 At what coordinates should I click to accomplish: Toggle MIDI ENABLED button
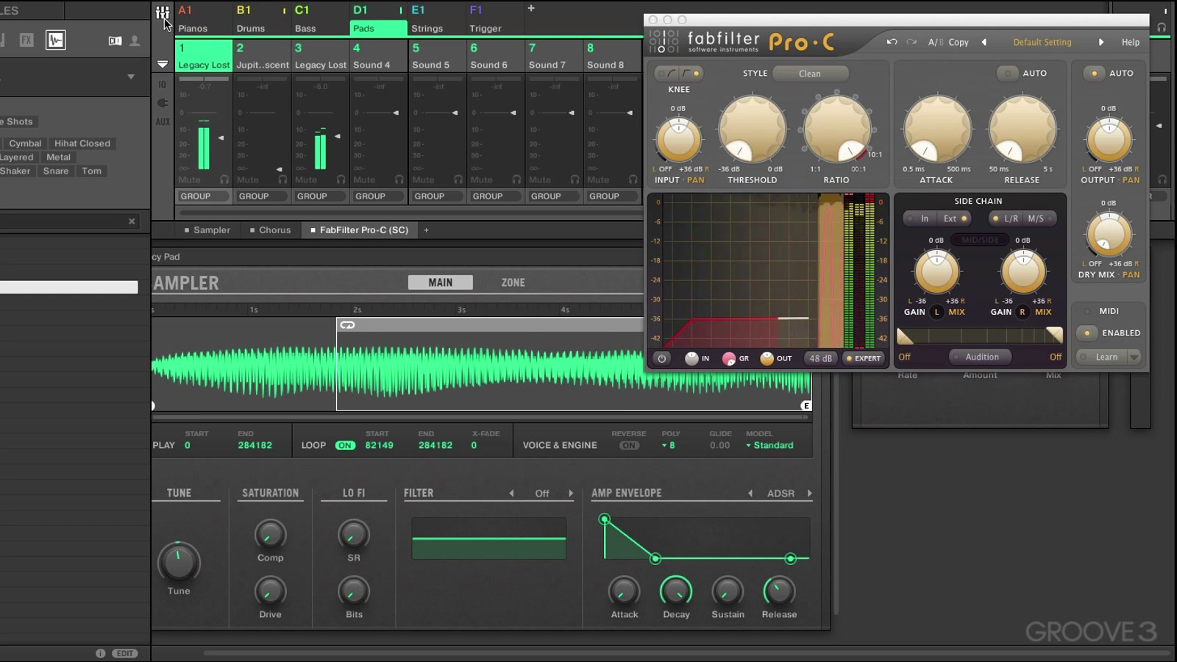(x=1087, y=333)
